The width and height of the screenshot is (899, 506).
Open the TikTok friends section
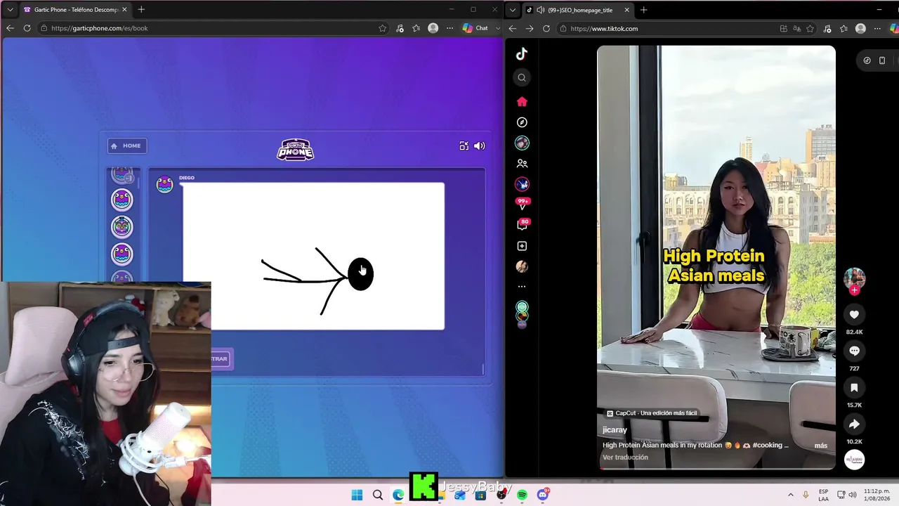coord(522,163)
